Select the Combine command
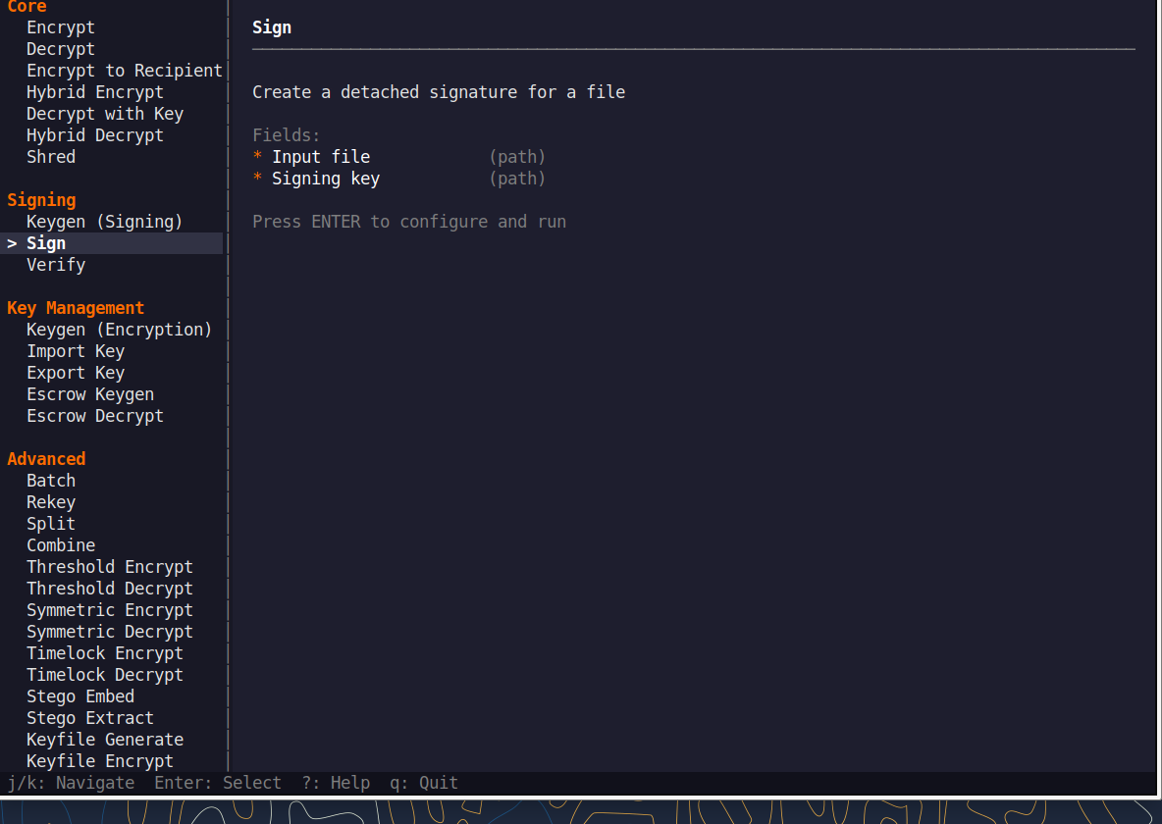 point(61,544)
